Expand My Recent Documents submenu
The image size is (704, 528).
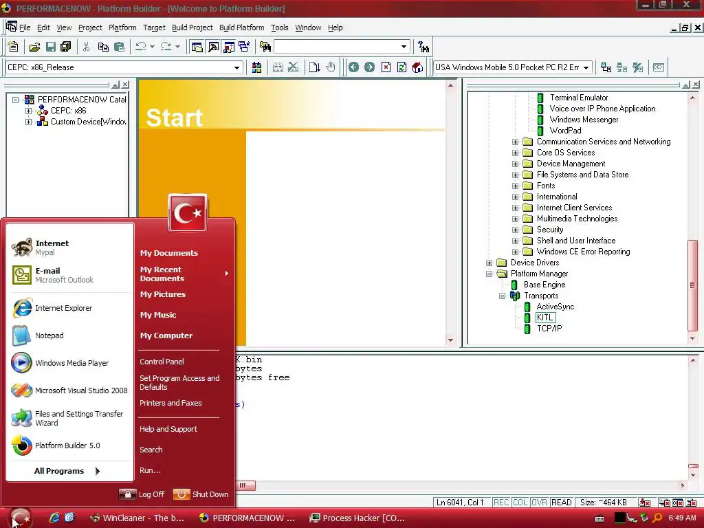pos(184,274)
